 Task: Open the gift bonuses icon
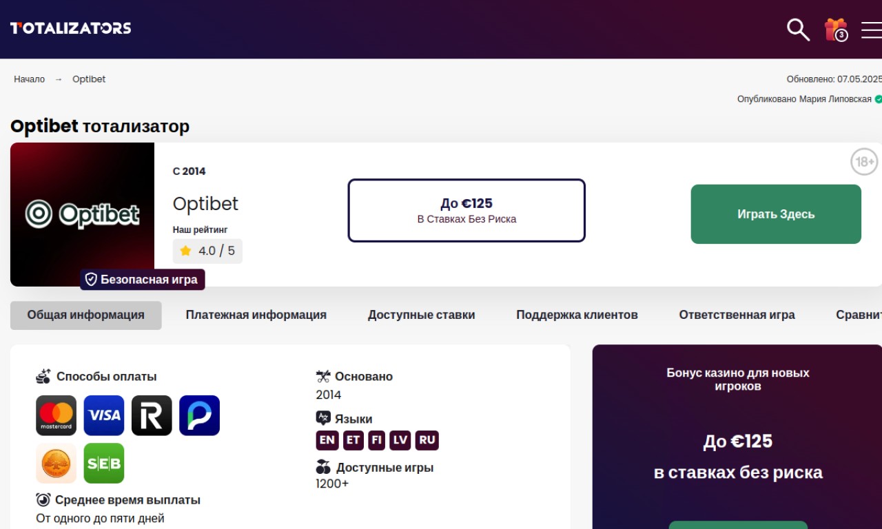[836, 30]
